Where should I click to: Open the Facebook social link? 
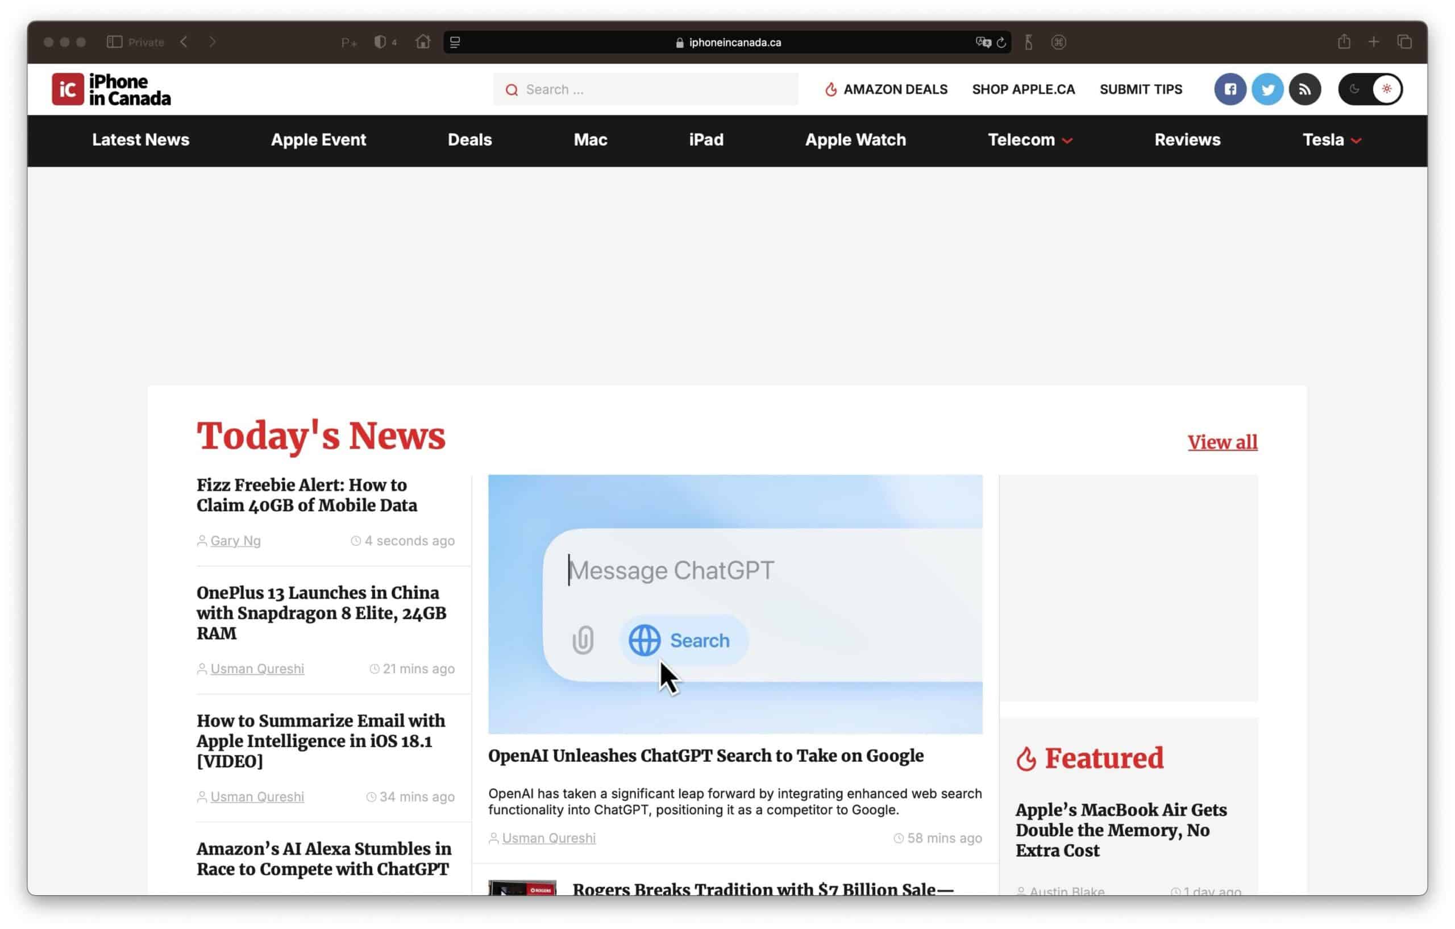tap(1230, 89)
